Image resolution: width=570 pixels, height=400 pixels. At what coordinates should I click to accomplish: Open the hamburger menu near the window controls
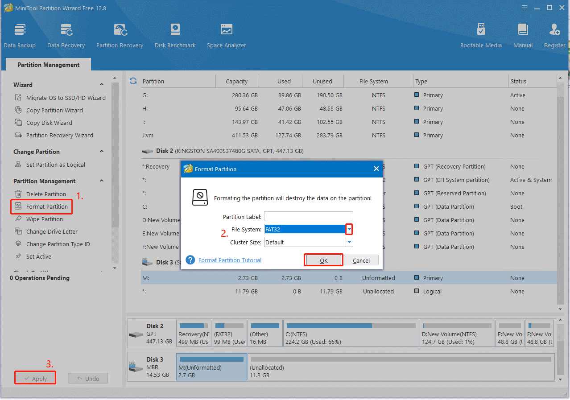[x=524, y=8]
